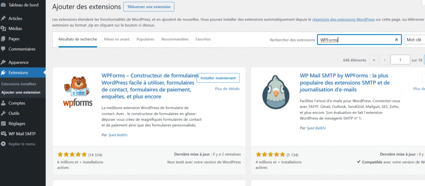Click the Replier le menu arrow icon
The image size is (425, 186).
[3, 144]
